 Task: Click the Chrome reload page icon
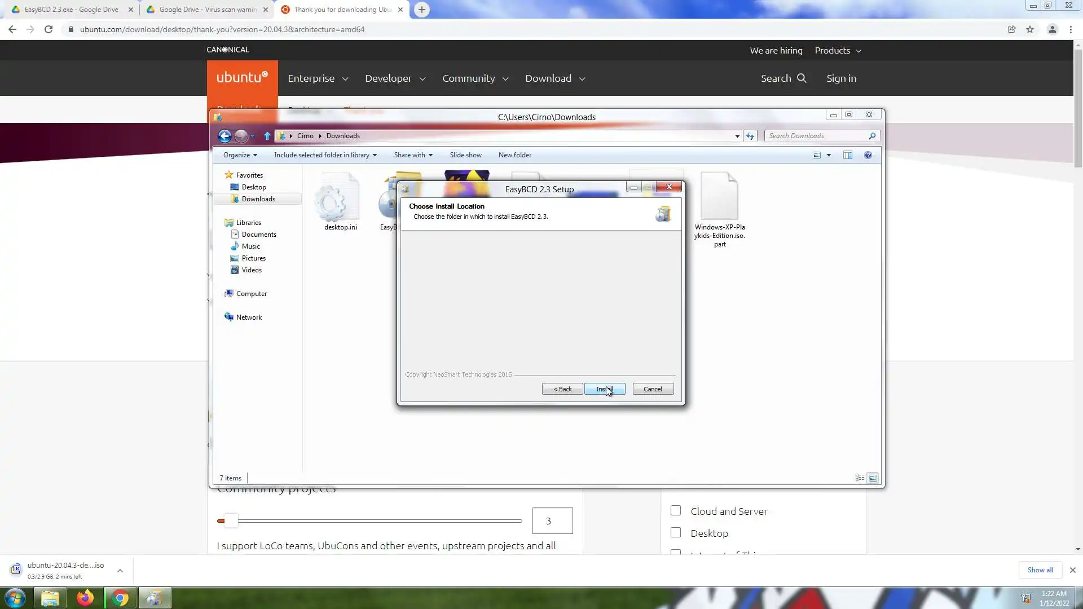point(49,29)
